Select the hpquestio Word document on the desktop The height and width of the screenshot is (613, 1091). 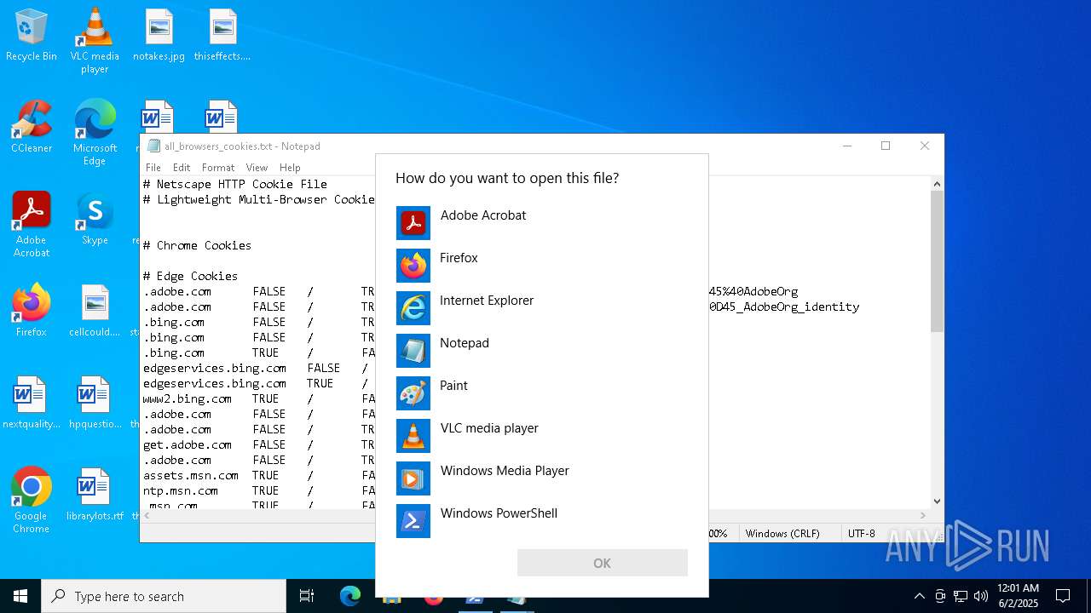95,404
